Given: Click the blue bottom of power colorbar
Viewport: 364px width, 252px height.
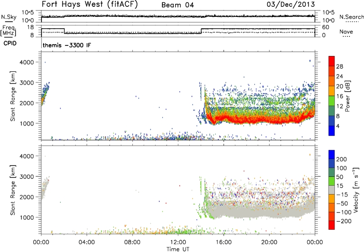Looking at the screenshot, I should (x=332, y=131).
